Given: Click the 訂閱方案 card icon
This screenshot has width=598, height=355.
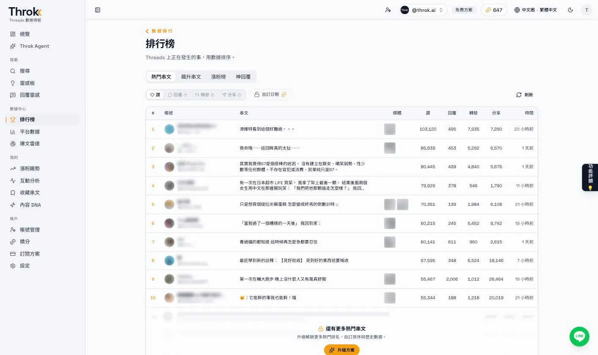Looking at the screenshot, I should [13, 254].
